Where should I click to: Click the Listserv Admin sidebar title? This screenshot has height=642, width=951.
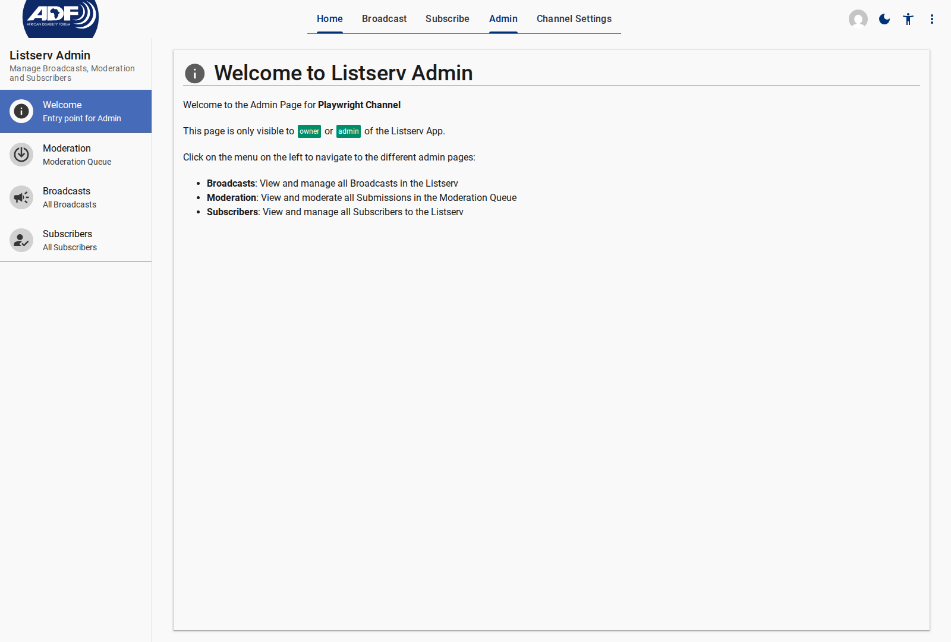click(x=50, y=55)
